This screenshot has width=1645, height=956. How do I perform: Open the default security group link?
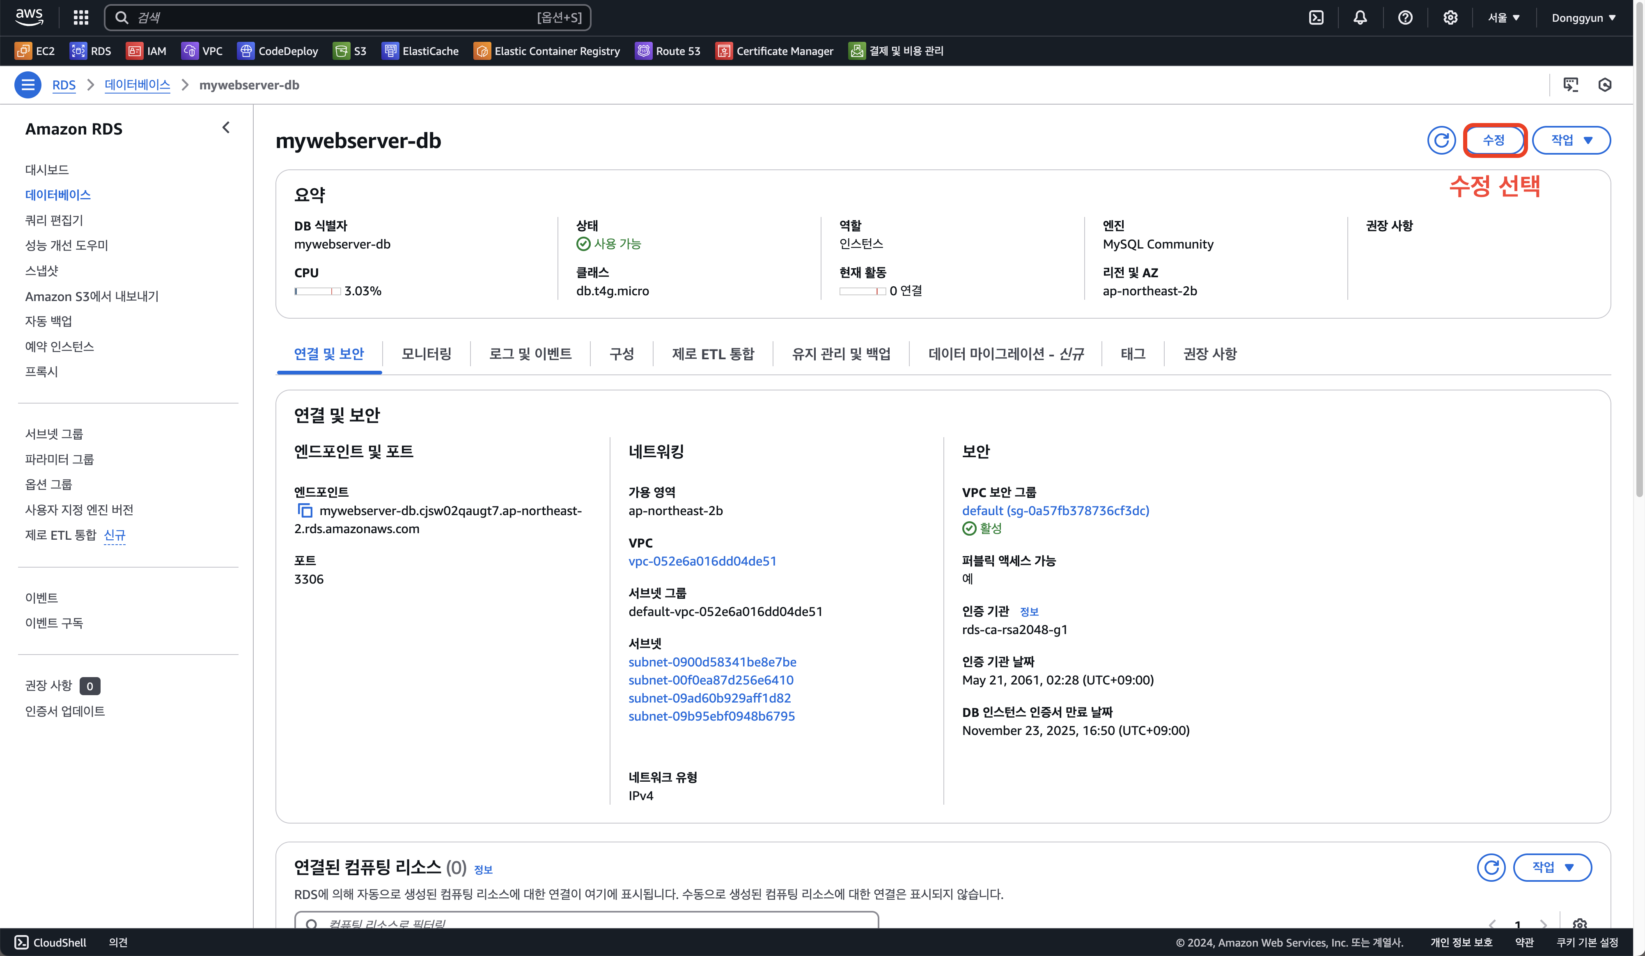click(1055, 511)
